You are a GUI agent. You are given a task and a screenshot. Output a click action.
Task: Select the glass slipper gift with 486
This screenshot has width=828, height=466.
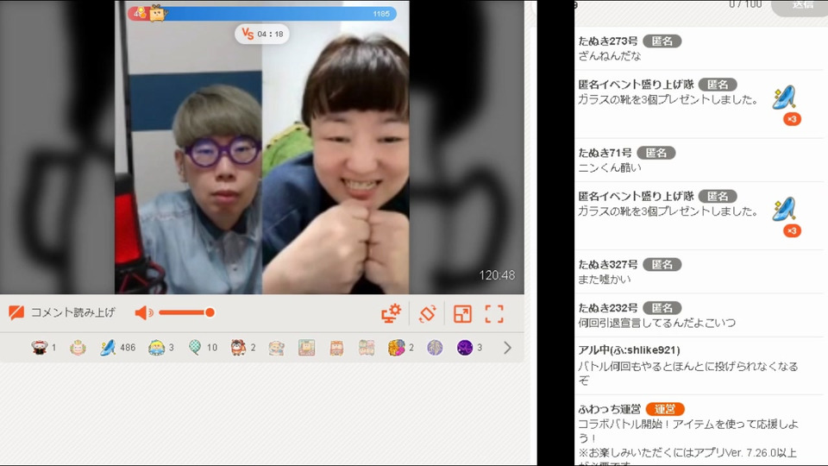108,347
